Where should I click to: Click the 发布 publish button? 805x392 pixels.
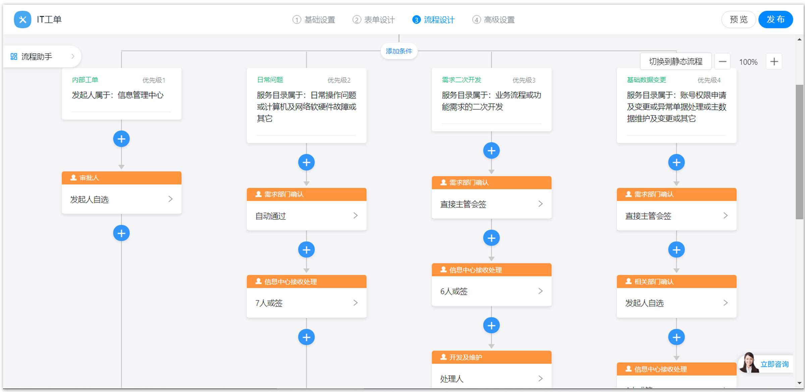775,19
